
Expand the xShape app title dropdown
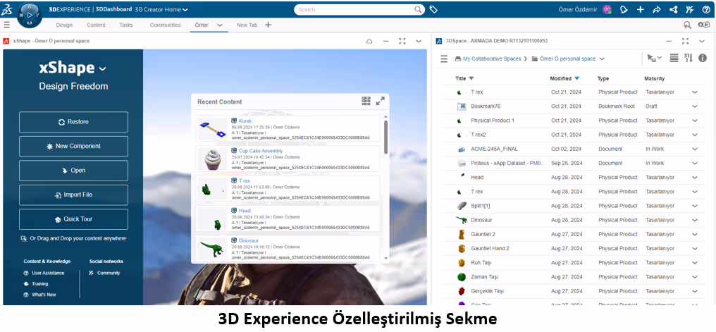[x=103, y=69]
